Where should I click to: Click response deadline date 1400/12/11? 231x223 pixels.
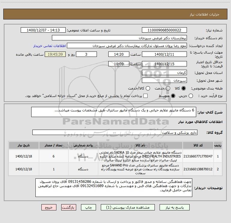pos(164,54)
